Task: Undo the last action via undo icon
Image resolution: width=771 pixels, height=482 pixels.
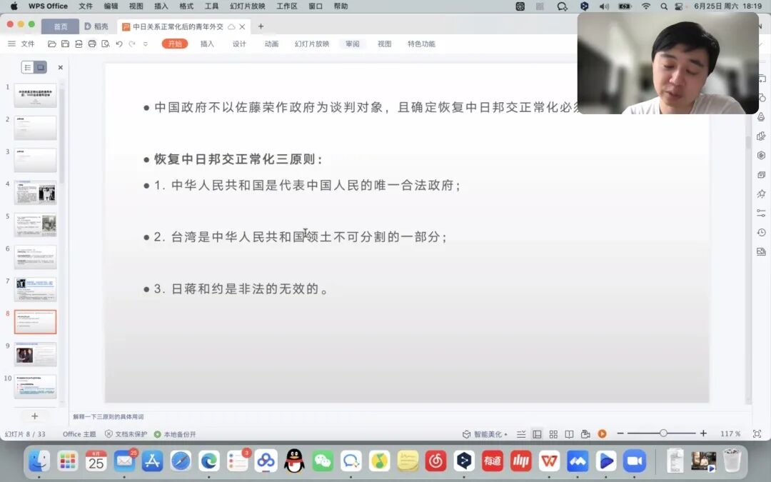Action: point(119,44)
